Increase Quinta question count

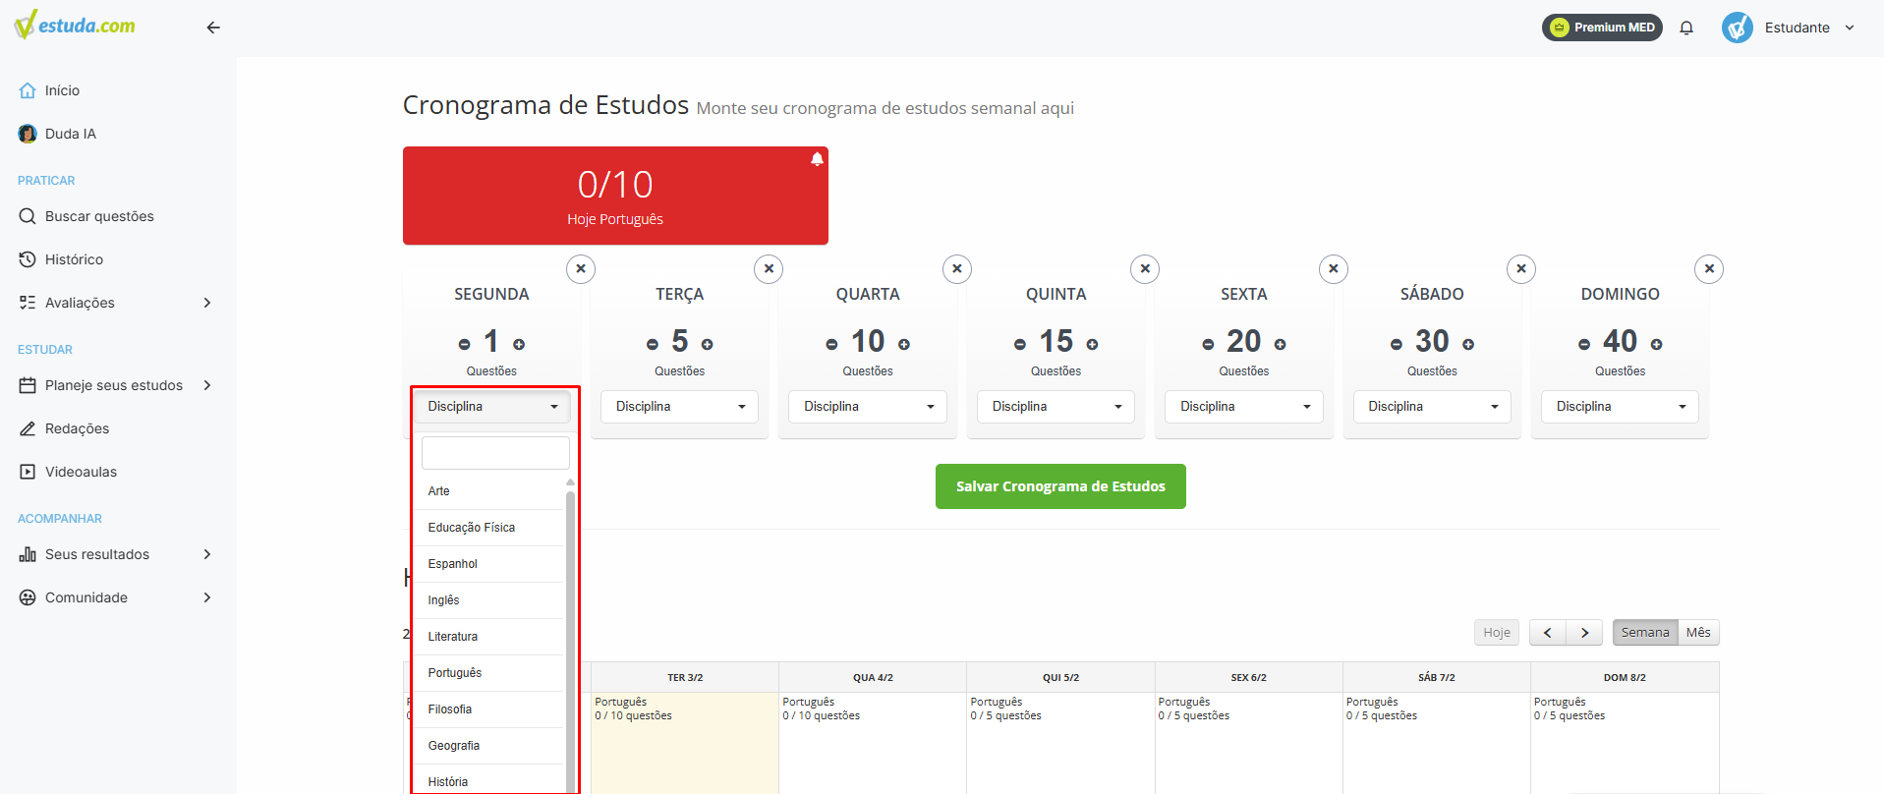pyautogui.click(x=1092, y=344)
